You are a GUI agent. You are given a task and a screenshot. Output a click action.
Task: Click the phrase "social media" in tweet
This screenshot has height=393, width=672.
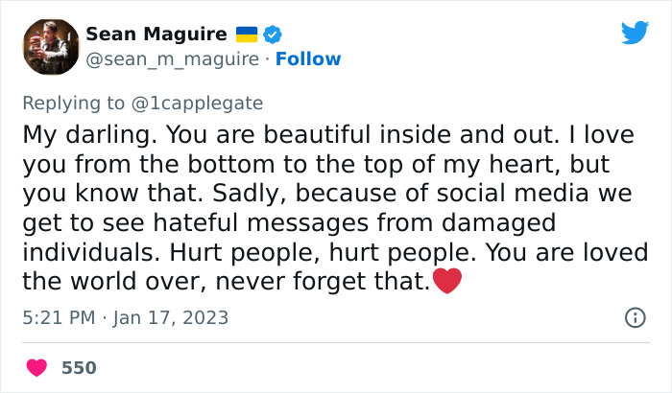(x=532, y=193)
